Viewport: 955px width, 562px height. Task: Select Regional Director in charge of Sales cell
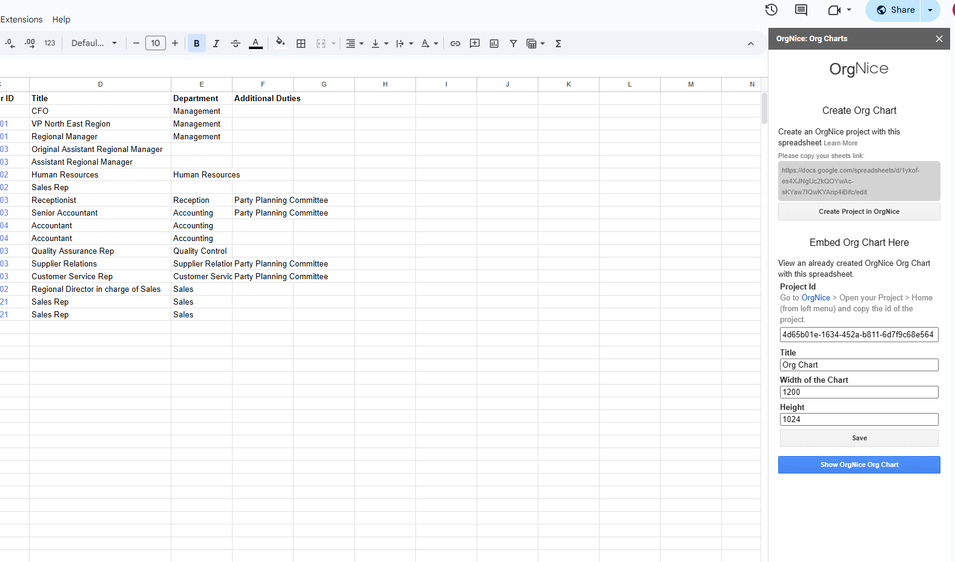coord(101,289)
